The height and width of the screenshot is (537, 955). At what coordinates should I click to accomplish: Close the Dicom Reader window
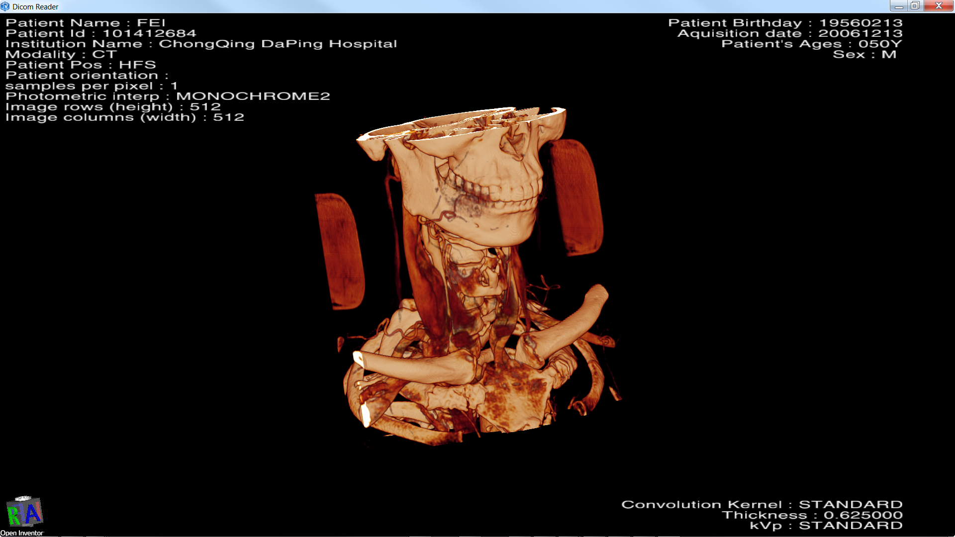(x=939, y=6)
